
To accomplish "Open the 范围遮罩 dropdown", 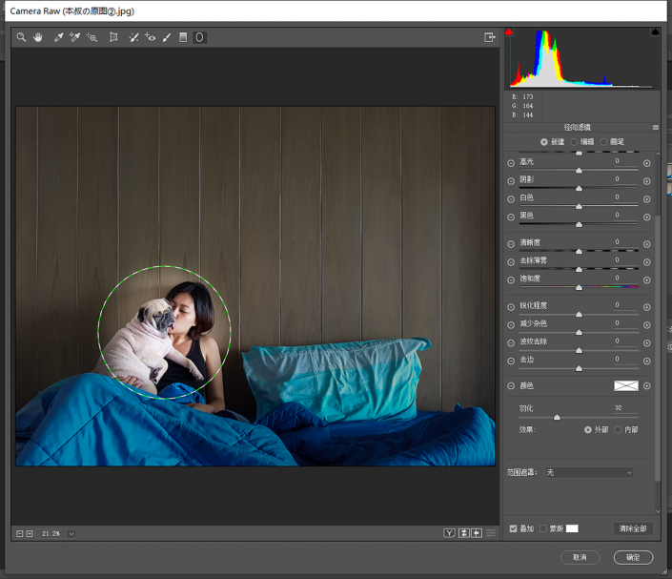I will click(589, 472).
